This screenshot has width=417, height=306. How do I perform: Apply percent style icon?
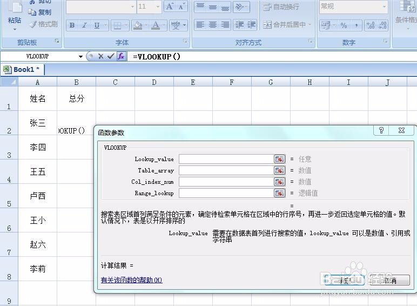pyautogui.click(x=344, y=25)
